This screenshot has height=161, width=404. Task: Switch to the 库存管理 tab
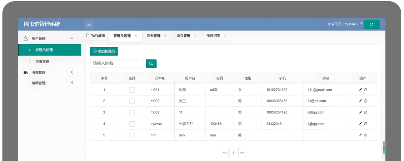click(183, 36)
